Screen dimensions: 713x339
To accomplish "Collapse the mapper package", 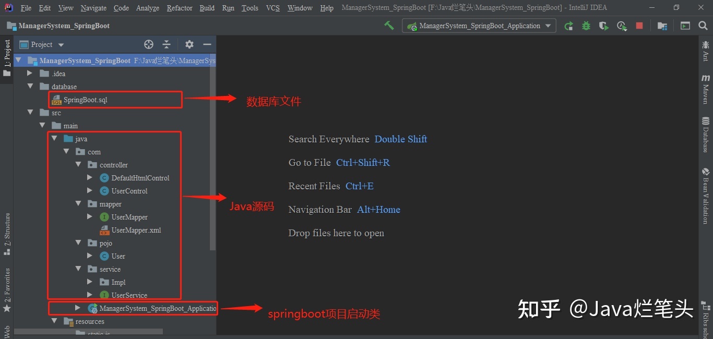I will (x=78, y=204).
